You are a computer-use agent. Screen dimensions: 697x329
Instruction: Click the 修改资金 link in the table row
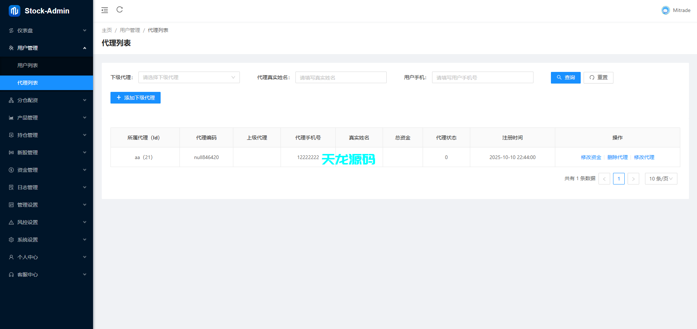point(591,157)
